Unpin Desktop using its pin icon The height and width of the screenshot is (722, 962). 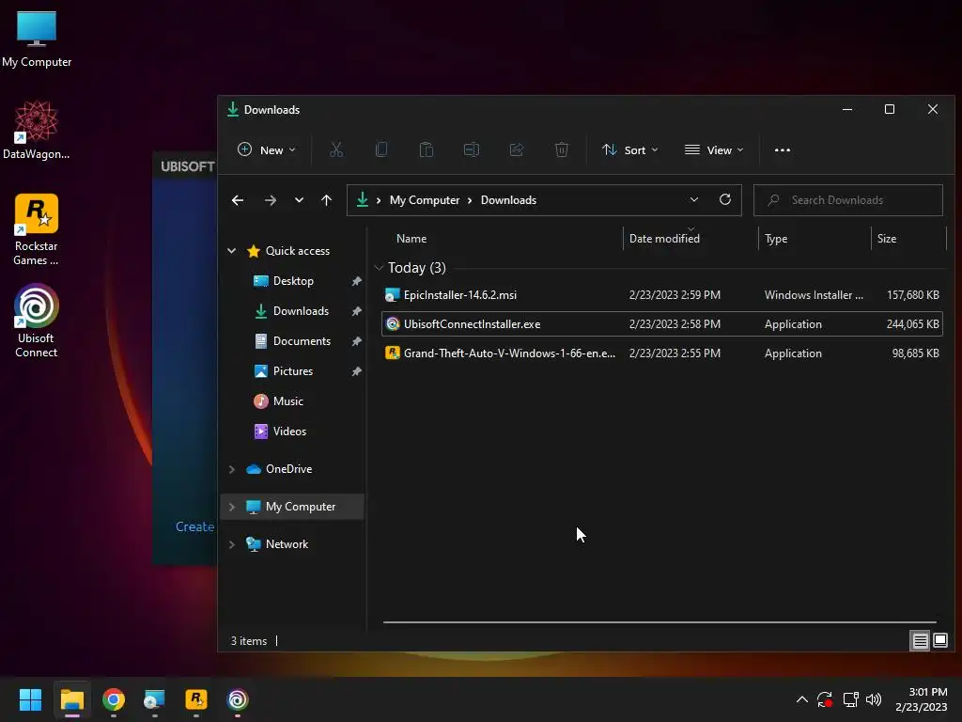[356, 280]
